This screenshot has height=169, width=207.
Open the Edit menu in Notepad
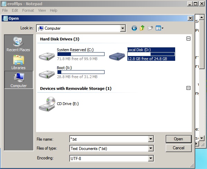15,10
